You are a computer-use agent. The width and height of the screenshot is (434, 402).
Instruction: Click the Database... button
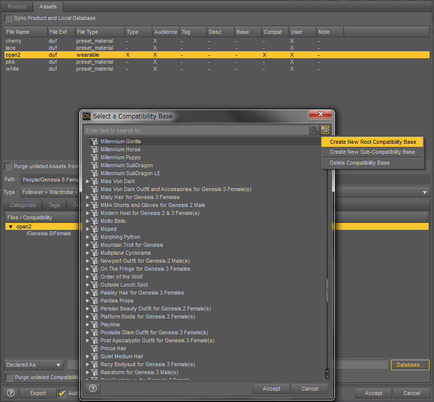pyautogui.click(x=410, y=365)
